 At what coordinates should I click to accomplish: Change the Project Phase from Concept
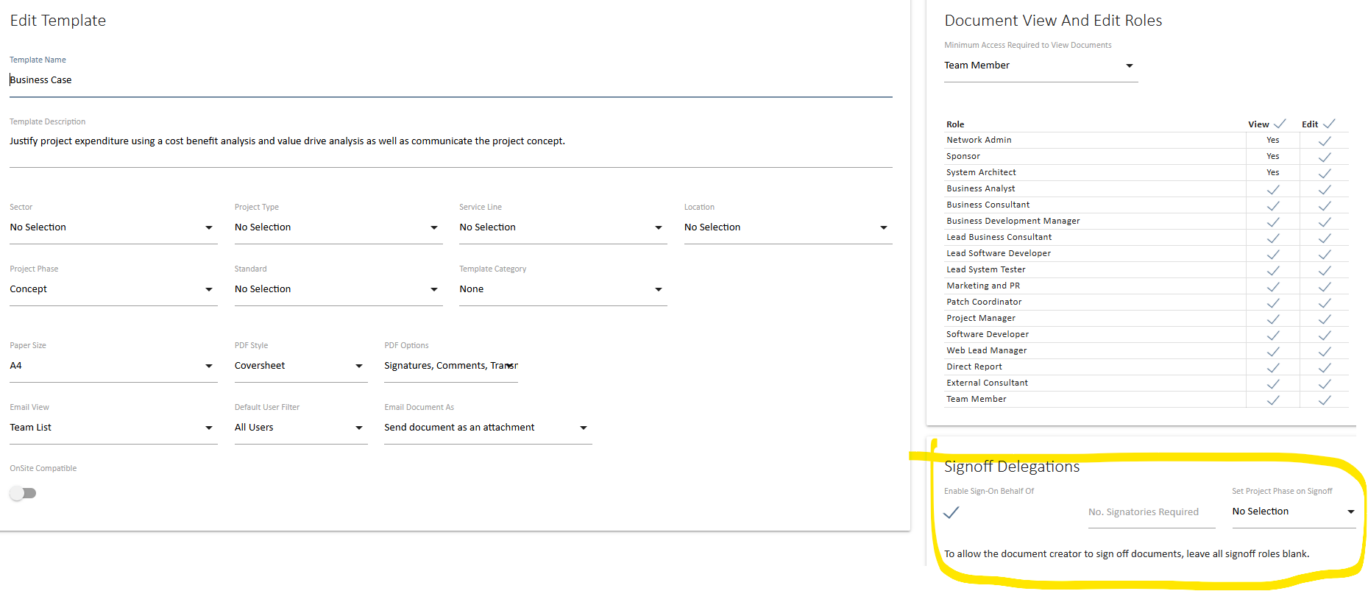113,289
